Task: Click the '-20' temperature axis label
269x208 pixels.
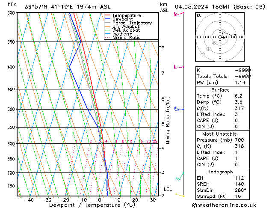Action: click(x=64, y=200)
